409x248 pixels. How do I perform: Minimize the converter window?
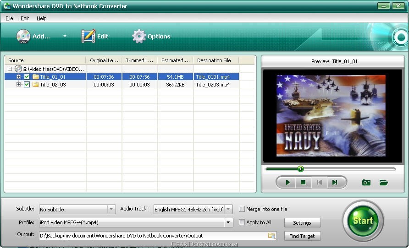point(383,6)
